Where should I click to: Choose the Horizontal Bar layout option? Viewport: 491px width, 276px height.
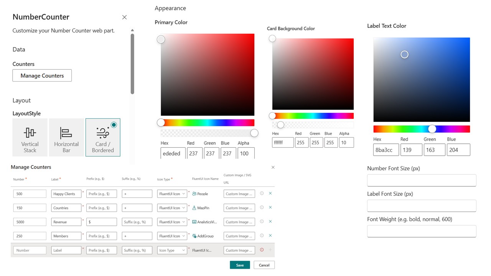66,137
